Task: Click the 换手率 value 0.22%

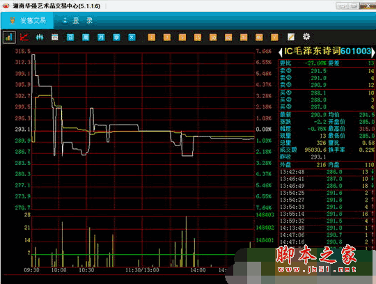Action: point(367,150)
